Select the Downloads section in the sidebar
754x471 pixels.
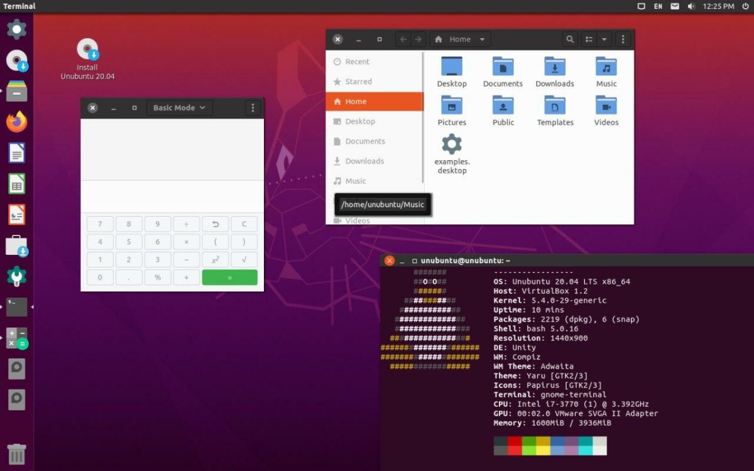pos(363,161)
